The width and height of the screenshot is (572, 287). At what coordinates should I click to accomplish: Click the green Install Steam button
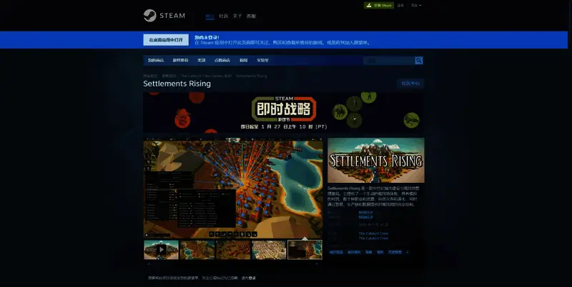click(379, 5)
